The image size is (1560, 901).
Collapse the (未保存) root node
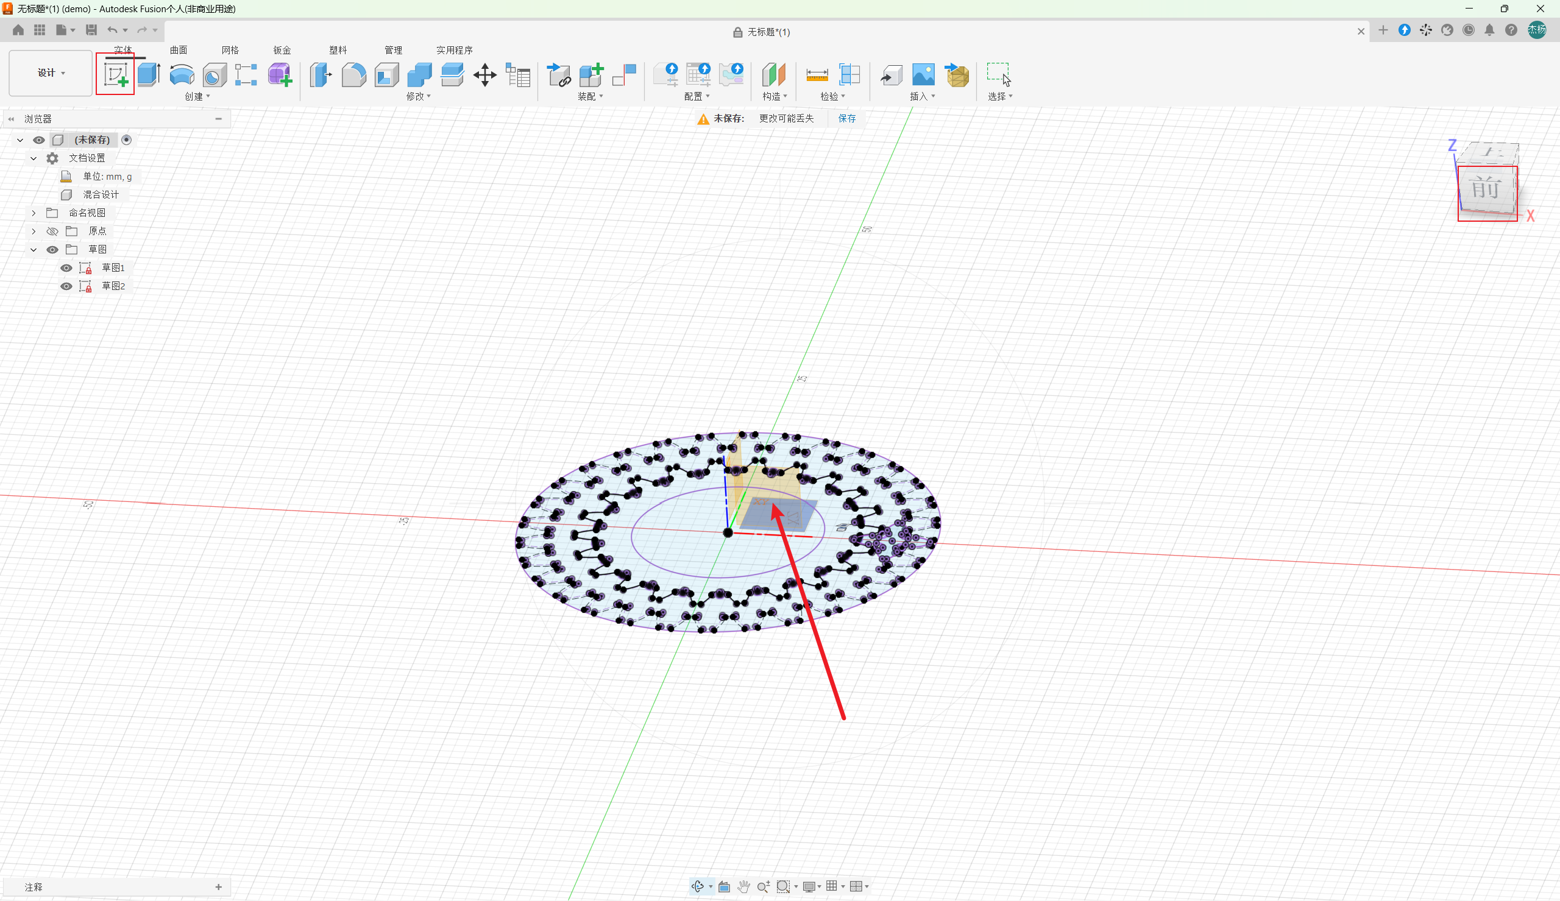[x=21, y=140]
